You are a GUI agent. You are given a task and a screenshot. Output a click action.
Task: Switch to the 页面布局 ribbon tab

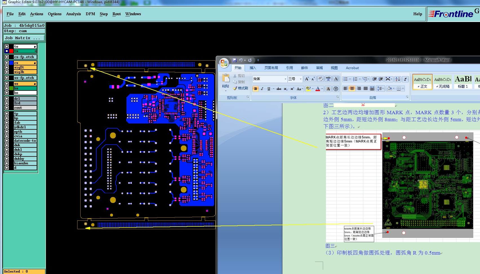(x=271, y=68)
